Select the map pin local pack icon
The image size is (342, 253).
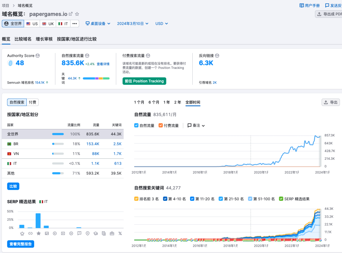click(x=88, y=233)
